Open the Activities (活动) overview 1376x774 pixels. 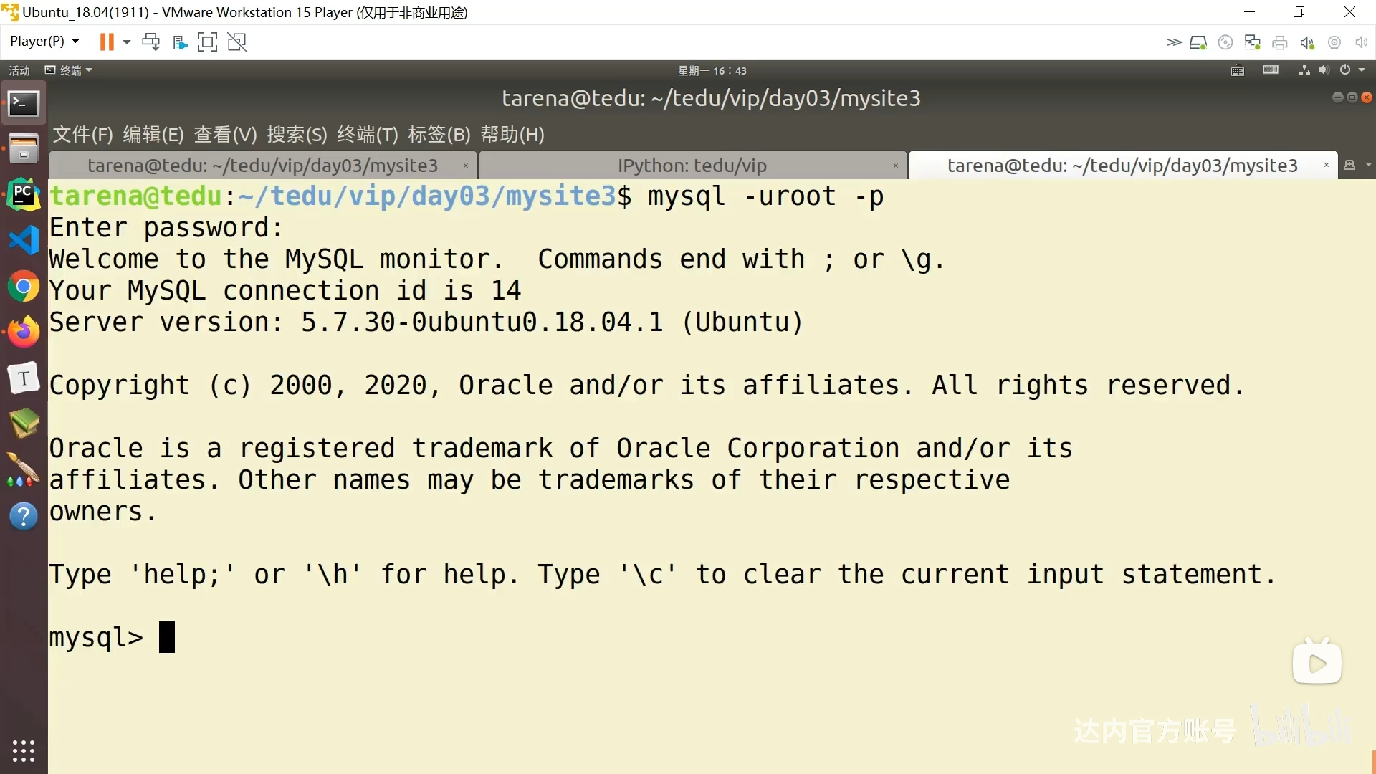click(19, 70)
